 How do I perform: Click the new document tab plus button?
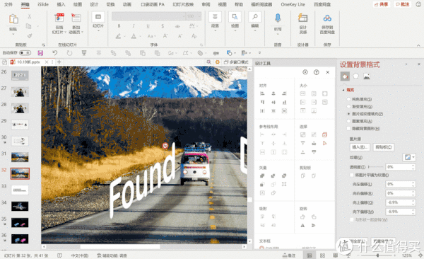[x=59, y=62]
